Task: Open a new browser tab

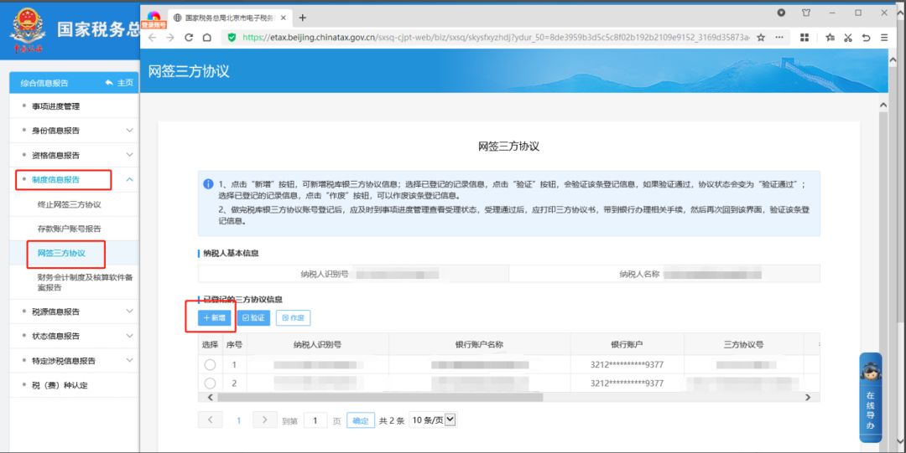Action: (x=303, y=18)
